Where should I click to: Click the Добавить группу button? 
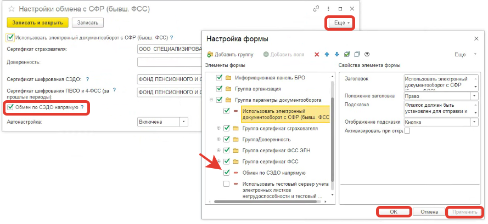click(x=231, y=54)
